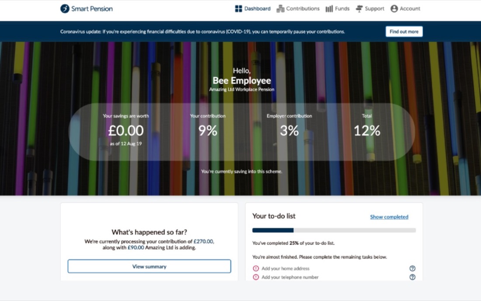Open help for Add your home address
The image size is (481, 301).
pyautogui.click(x=412, y=269)
